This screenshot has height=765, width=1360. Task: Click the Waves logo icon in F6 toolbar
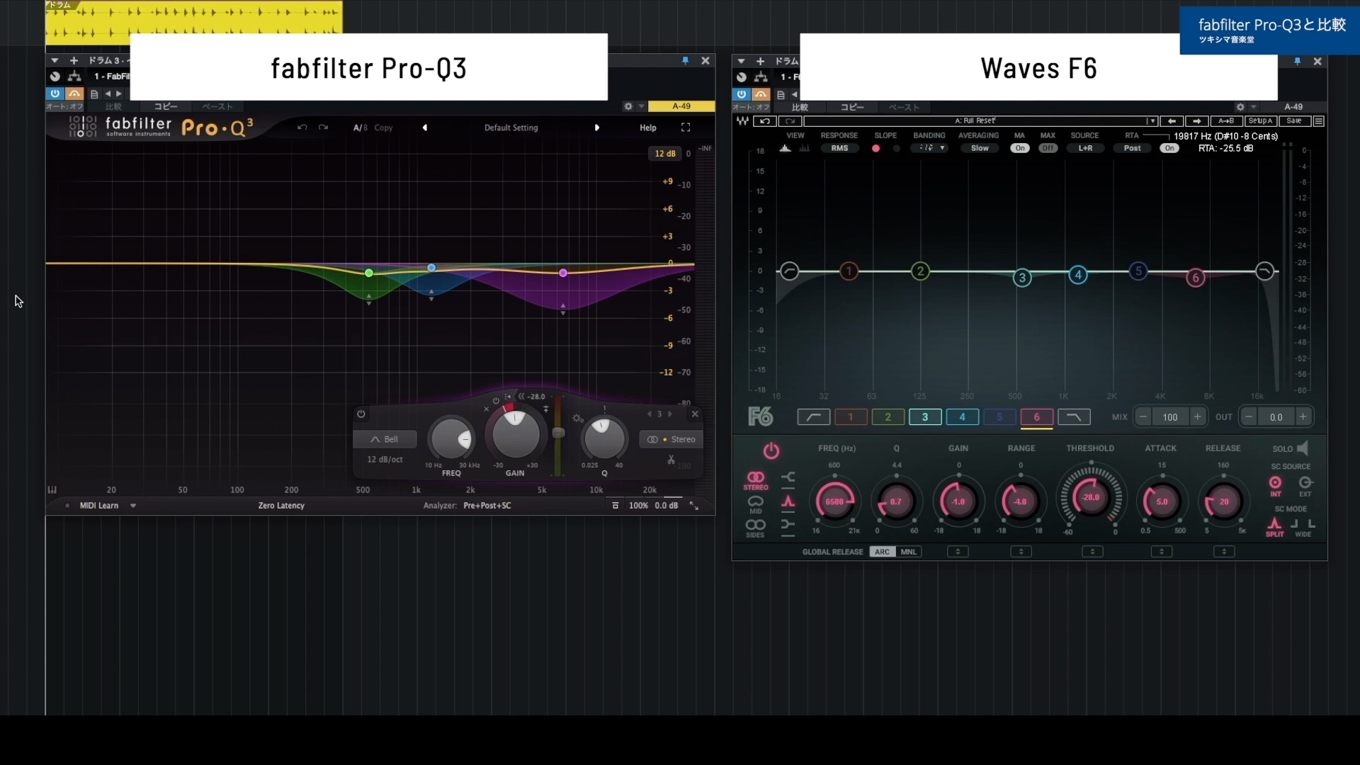742,121
